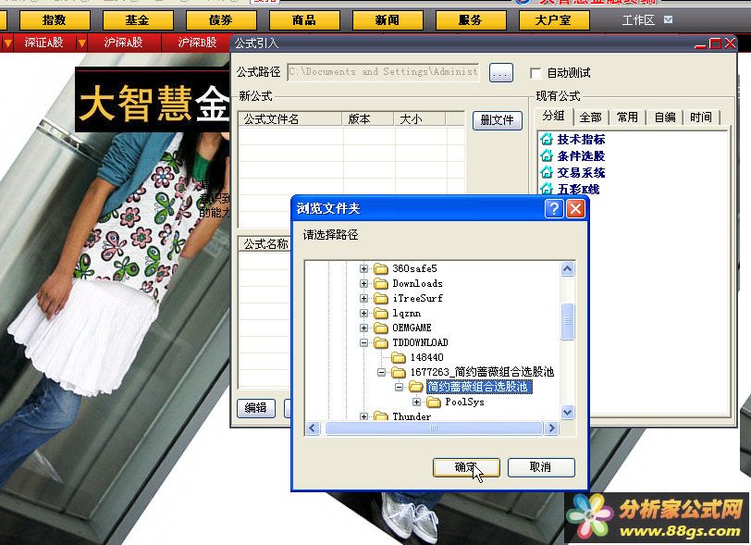Click the 公式路径 path field
751x545 pixels.
383,72
